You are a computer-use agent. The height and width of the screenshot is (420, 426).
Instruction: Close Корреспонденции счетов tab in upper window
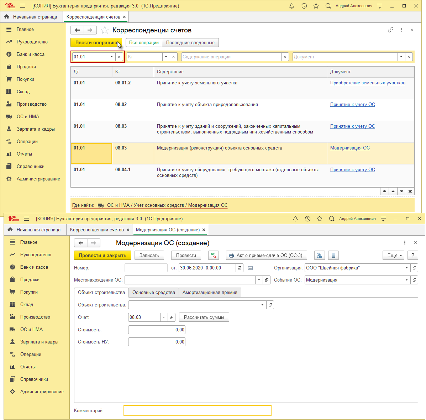(x=125, y=17)
